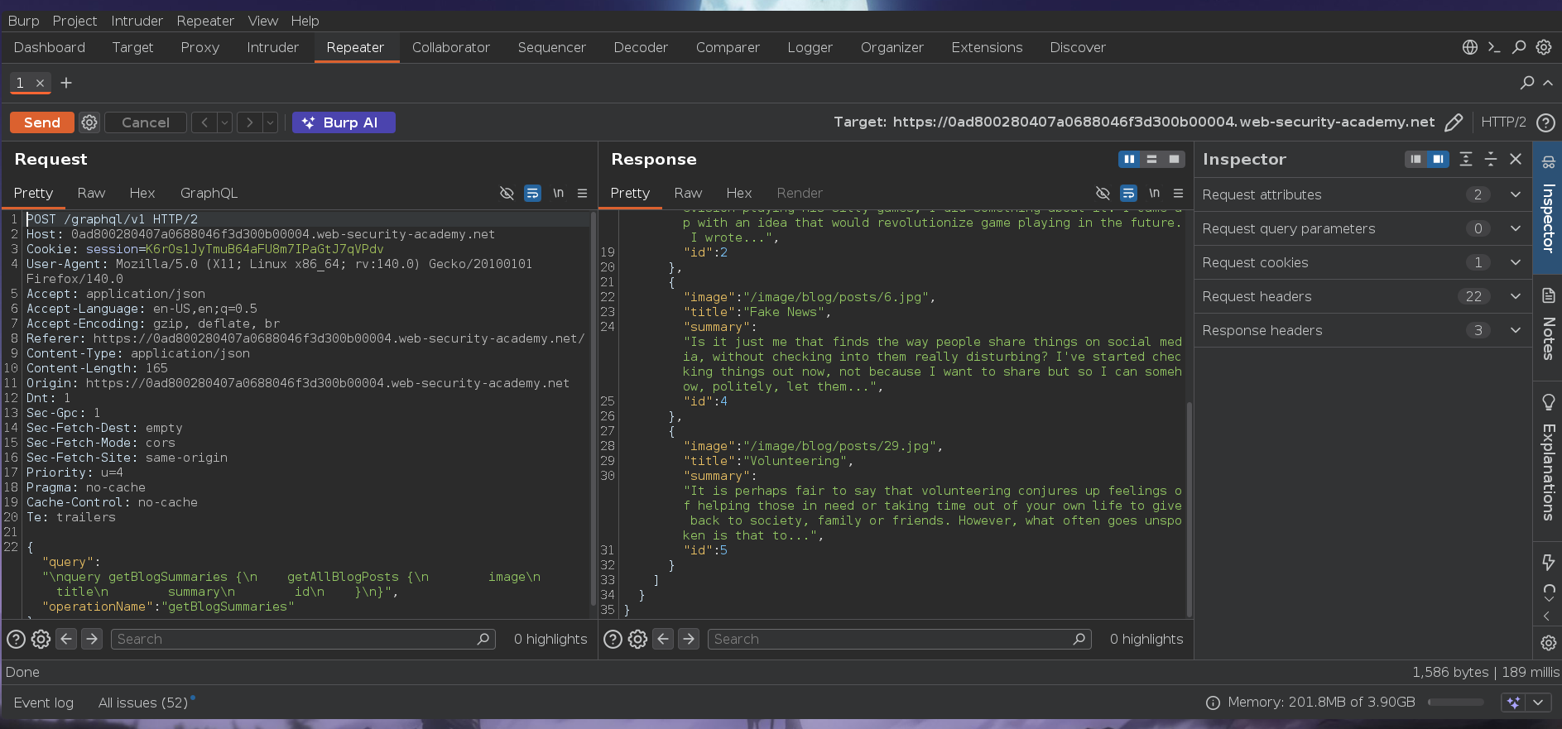Open the Extensions tab
This screenshot has height=729, width=1562.
(987, 47)
